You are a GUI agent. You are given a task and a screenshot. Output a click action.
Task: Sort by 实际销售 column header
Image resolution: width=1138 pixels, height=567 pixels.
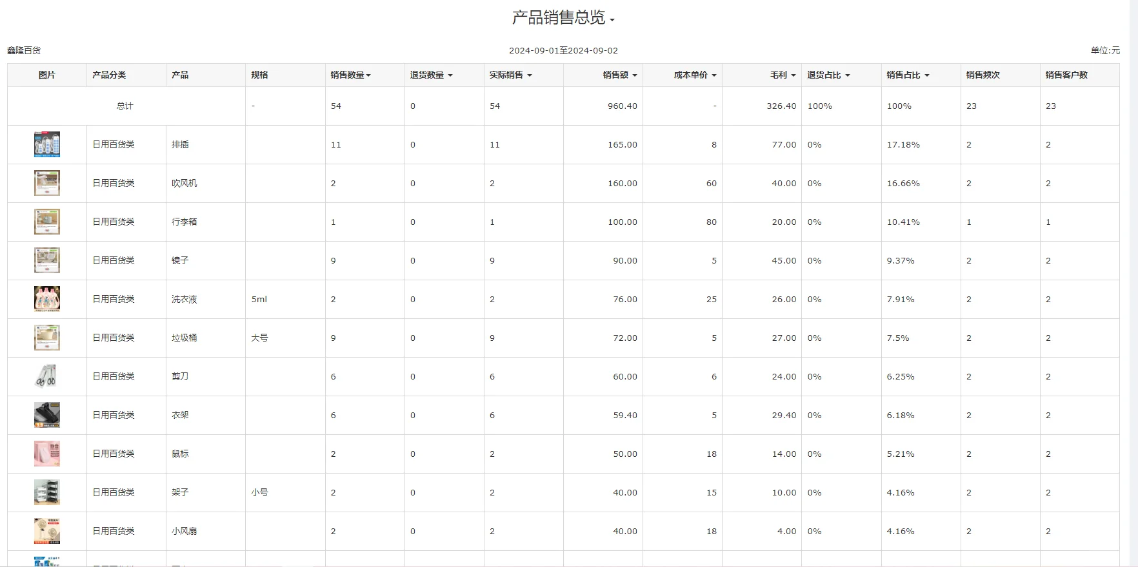coord(510,75)
